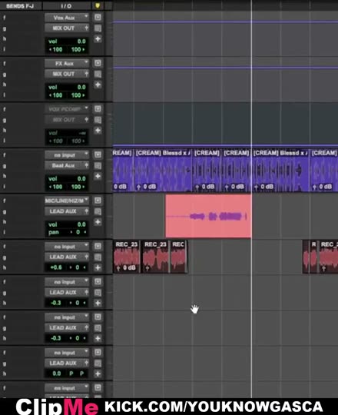Click plus icon on MIC/LINE/HIZ track
Viewport: 338px width, 415px height.
[x=98, y=222]
